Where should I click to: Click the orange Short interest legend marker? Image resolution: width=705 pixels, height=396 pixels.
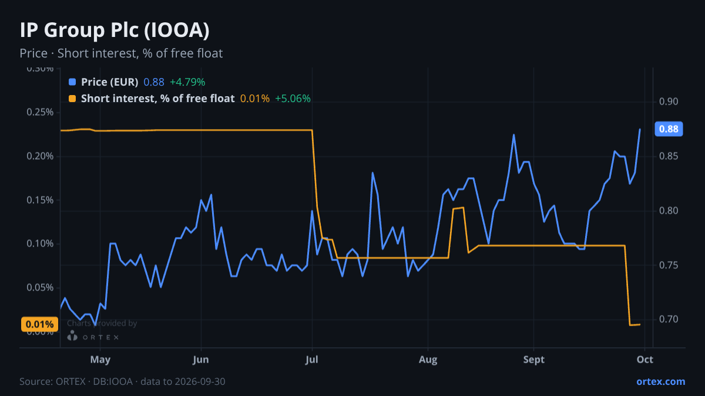(72, 99)
